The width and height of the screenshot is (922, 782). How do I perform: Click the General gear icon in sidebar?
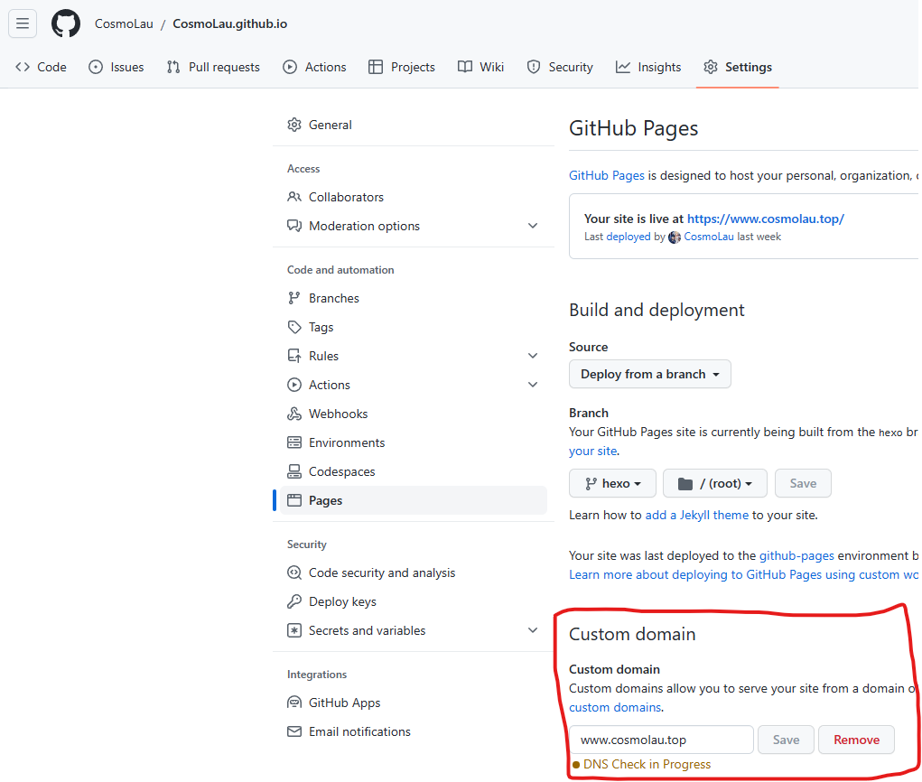[x=294, y=125]
